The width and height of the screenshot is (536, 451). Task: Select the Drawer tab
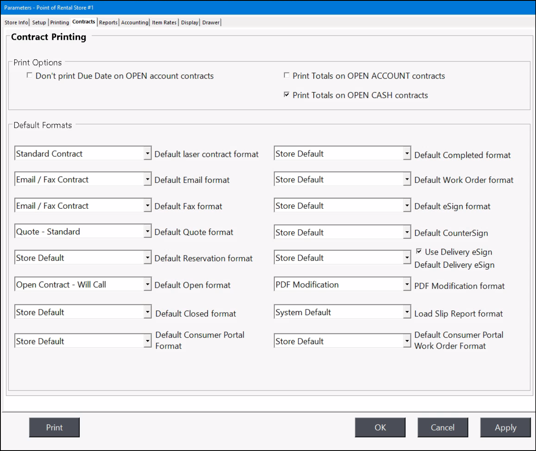click(x=211, y=23)
